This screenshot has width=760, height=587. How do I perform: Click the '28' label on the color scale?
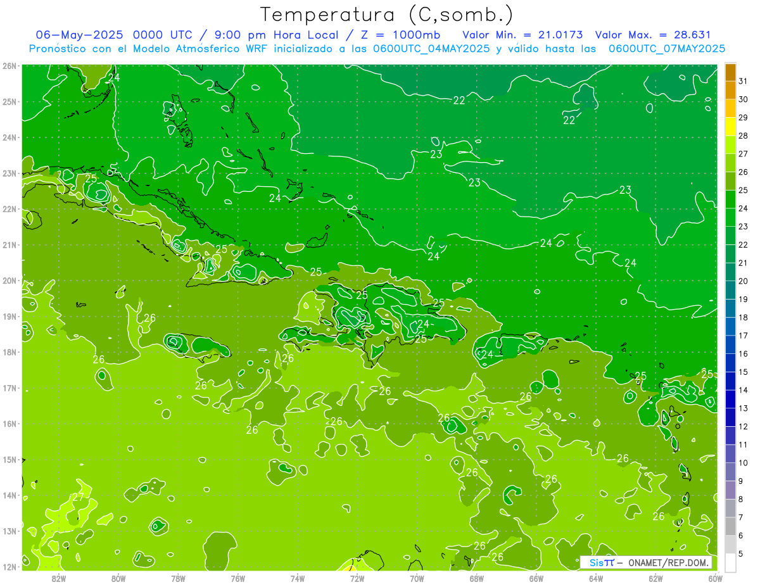coord(743,136)
